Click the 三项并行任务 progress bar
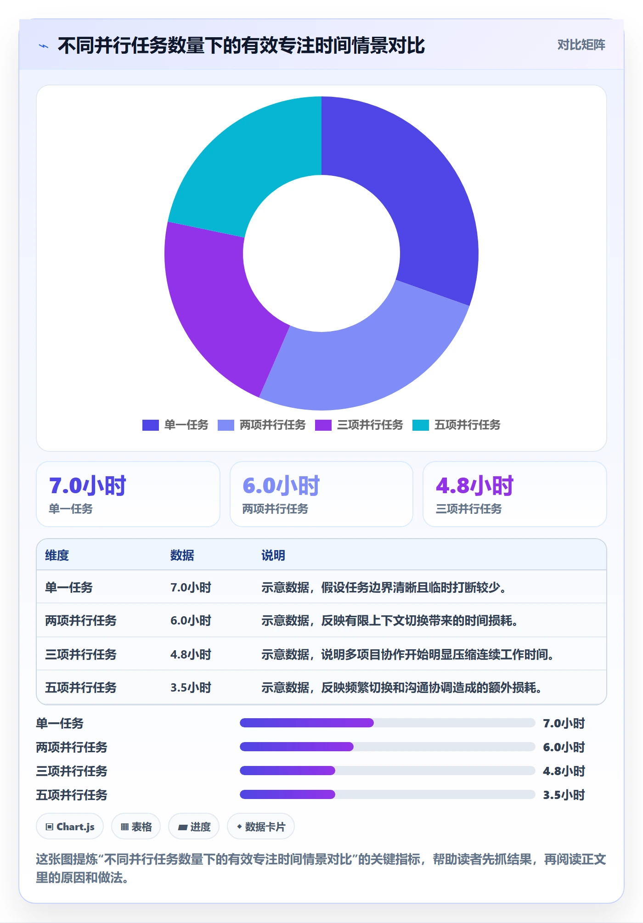Screen dimensions: 643x923 (387, 771)
